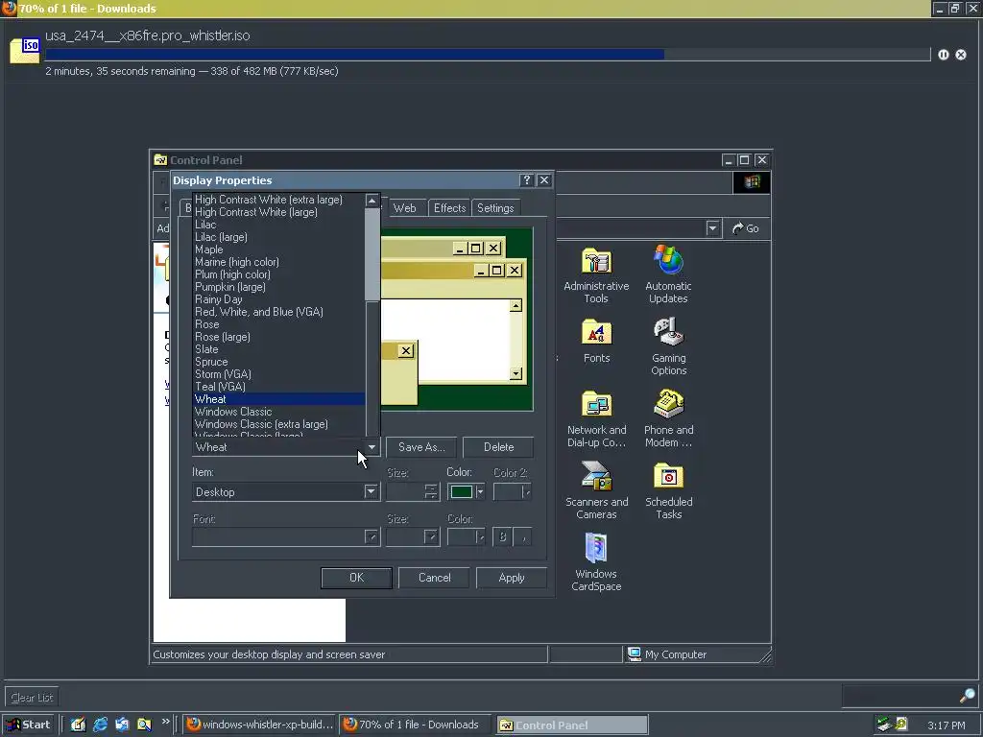Screen dimensions: 983x737
Task: Click Clear List in Downloads window
Action: 32,697
